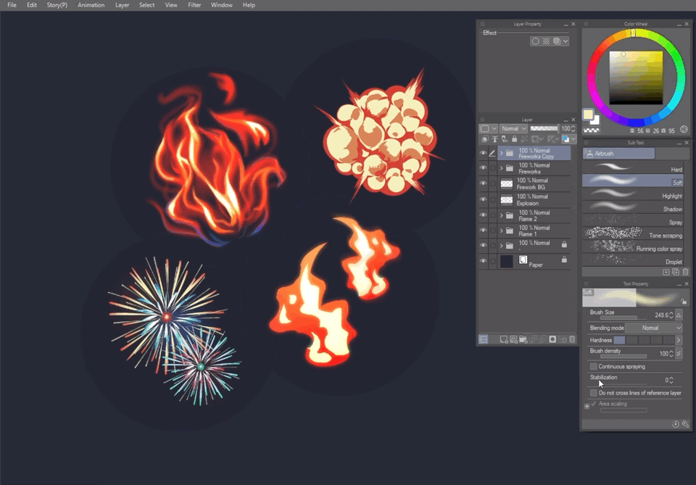Hide the Paper layer
696x485 pixels.
pos(483,262)
